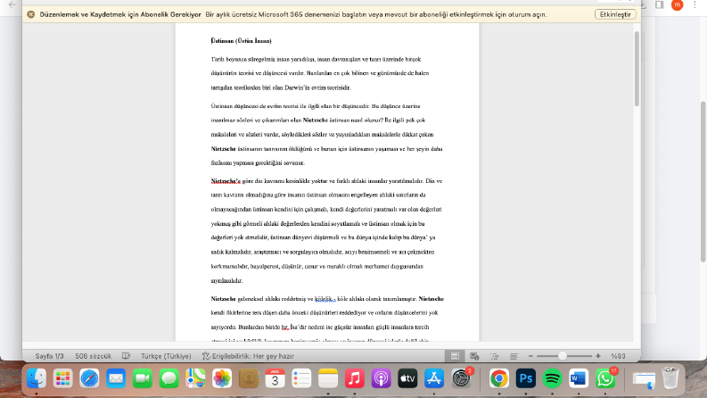This screenshot has height=398, width=707.
Task: Open Apple TV from the dock
Action: pyautogui.click(x=407, y=378)
